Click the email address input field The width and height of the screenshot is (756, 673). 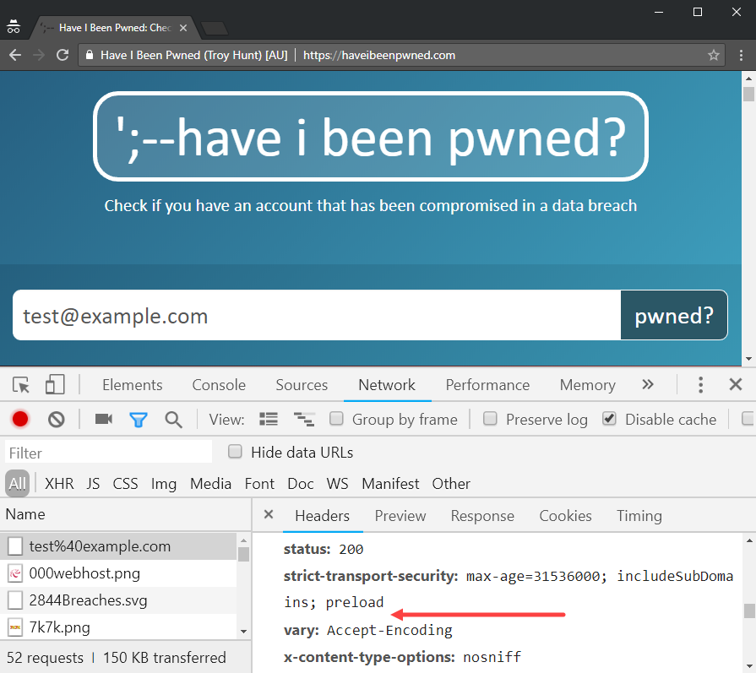[x=317, y=315]
